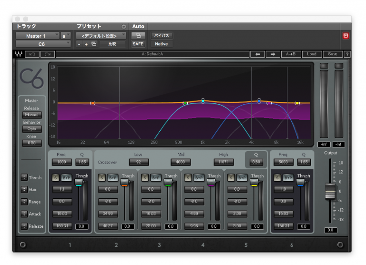Click the preset plus button
The width and height of the screenshot is (366, 265).
(x=86, y=44)
